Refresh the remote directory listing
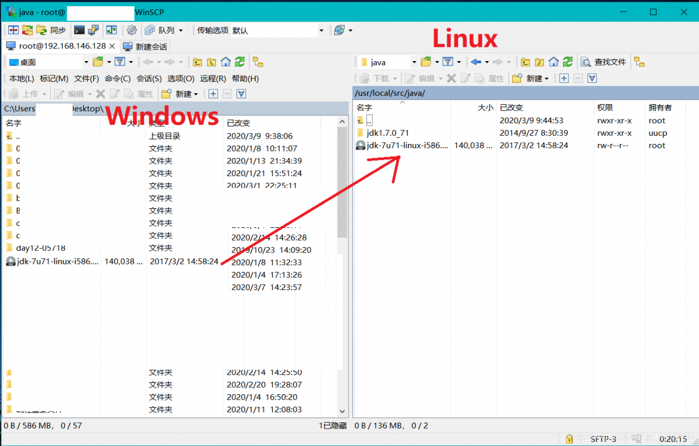Image resolution: width=699 pixels, height=446 pixels. pyautogui.click(x=568, y=62)
